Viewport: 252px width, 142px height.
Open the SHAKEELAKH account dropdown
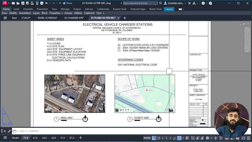175,3
